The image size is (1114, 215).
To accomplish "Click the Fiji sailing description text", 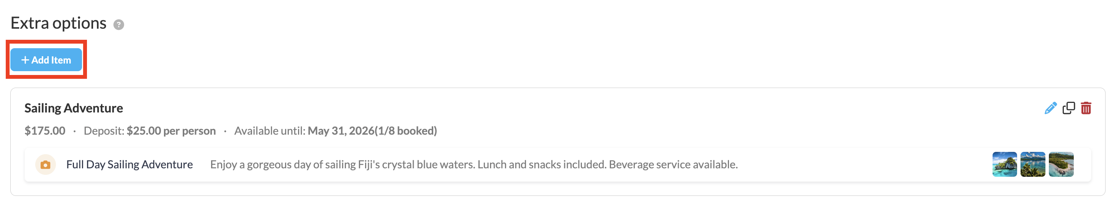I will click(x=473, y=165).
